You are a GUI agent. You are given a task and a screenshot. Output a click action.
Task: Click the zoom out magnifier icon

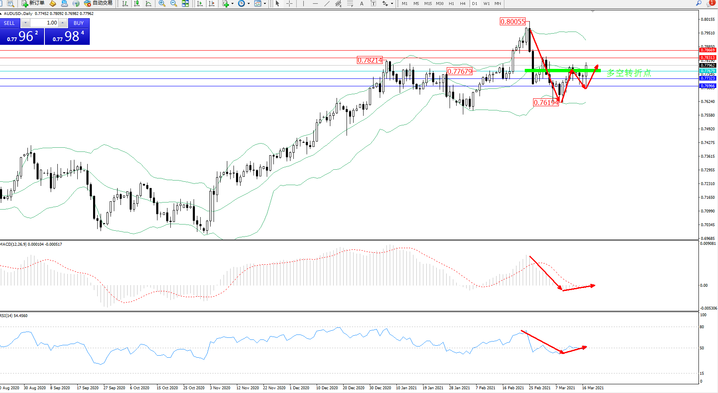point(174,3)
